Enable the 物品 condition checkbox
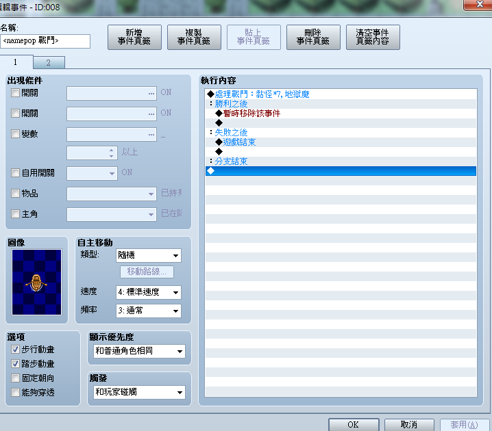The image size is (492, 431). pyautogui.click(x=15, y=193)
